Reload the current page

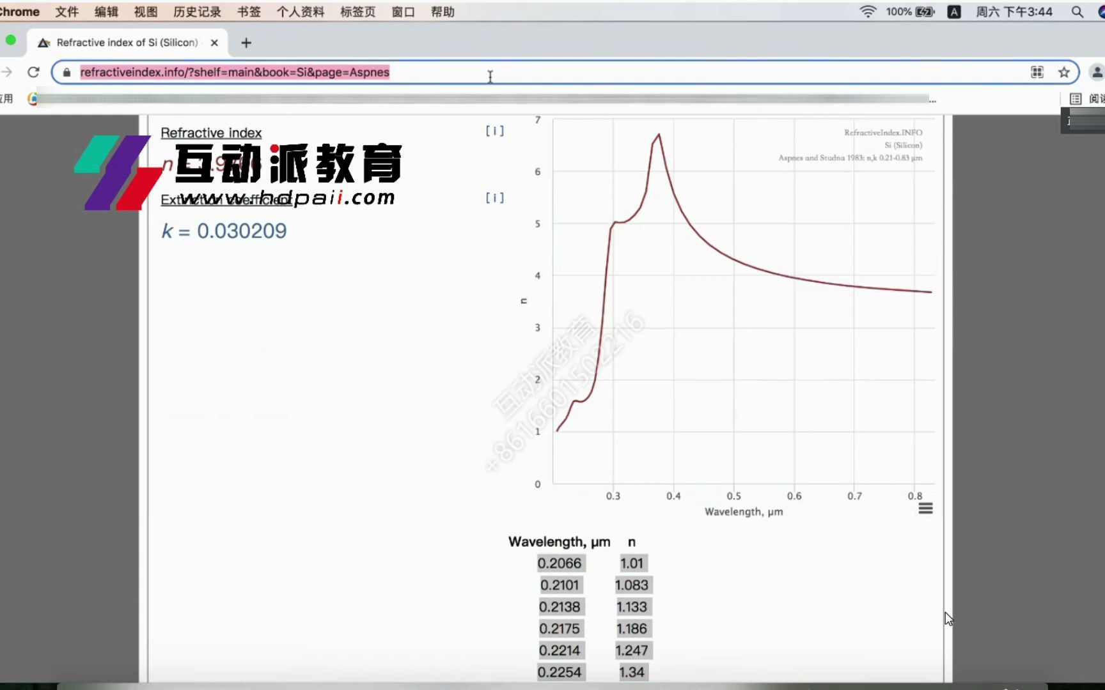[x=33, y=72]
